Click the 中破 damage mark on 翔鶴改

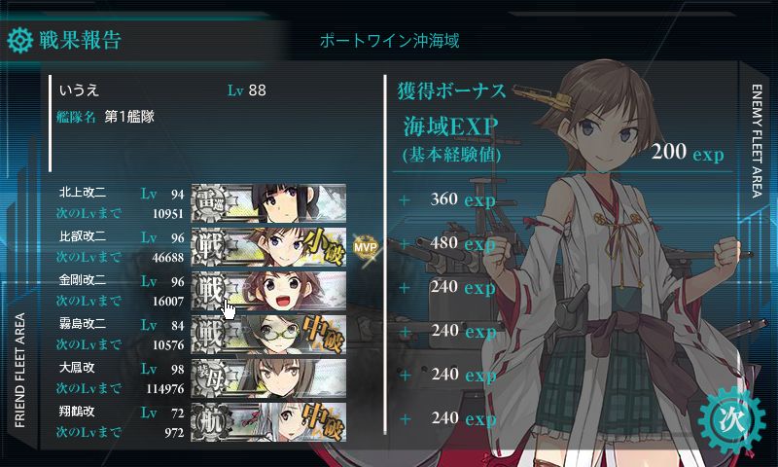tap(323, 422)
